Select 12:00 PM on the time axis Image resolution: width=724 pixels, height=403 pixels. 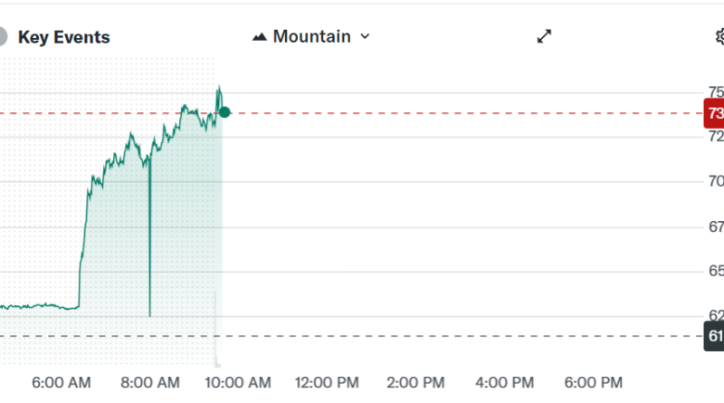[326, 382]
